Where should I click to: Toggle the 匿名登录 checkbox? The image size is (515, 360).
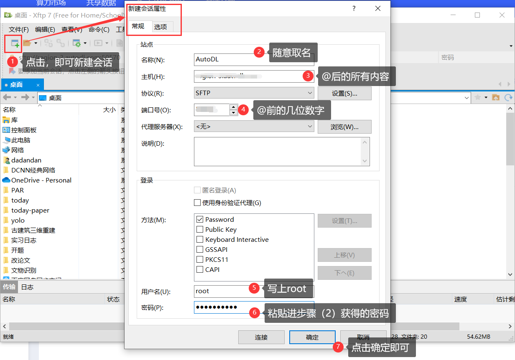tap(198, 190)
